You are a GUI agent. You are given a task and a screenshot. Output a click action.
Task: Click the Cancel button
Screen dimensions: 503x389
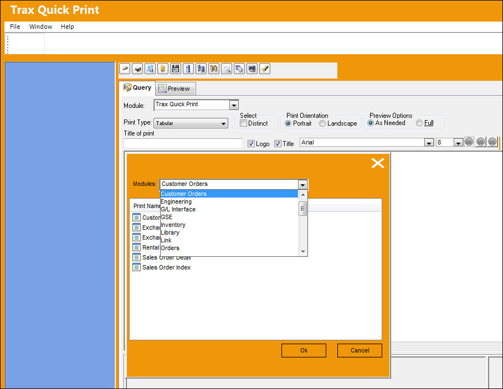coord(360,350)
